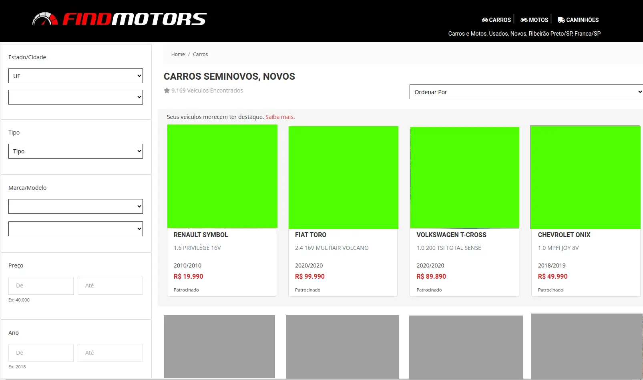
Task: Open the Fiat Toro listing photo
Action: [344, 177]
